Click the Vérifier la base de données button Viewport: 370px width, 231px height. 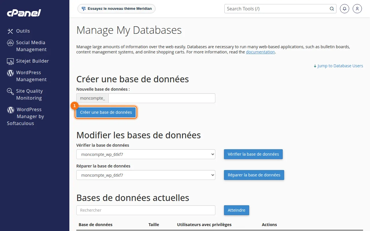253,154
